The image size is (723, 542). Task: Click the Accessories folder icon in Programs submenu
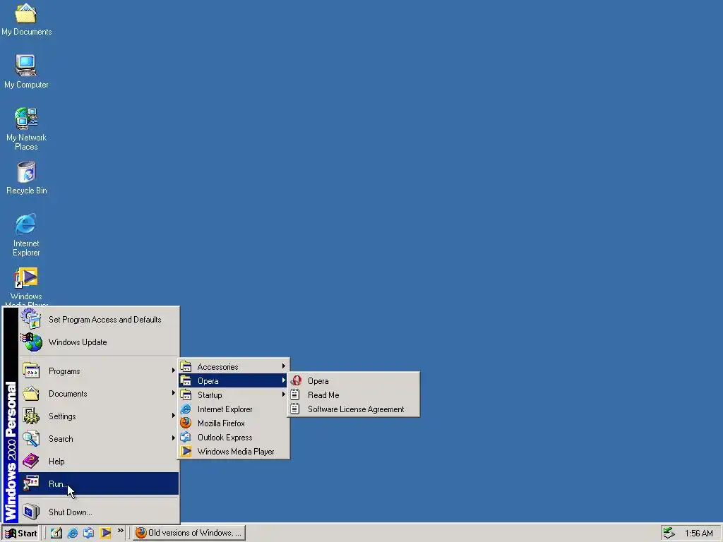(x=186, y=367)
